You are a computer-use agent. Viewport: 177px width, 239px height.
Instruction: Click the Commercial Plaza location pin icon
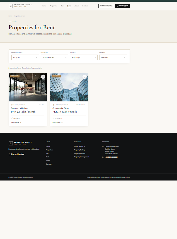(x=53, y=105)
